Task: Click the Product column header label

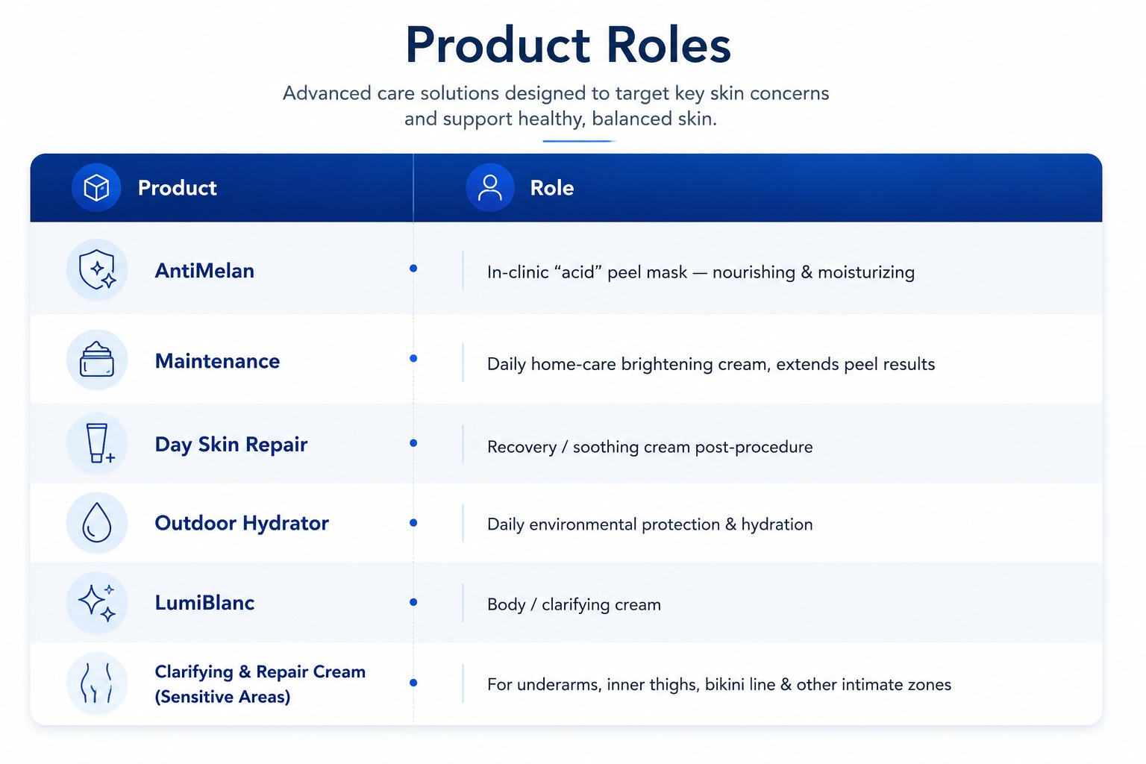Action: point(178,188)
